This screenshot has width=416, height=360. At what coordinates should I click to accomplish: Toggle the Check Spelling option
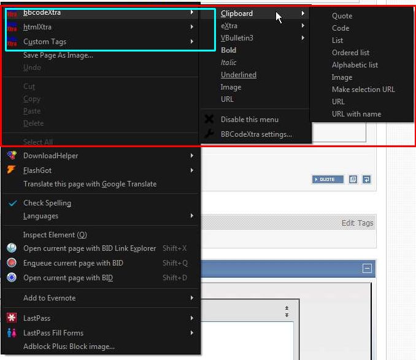tap(47, 203)
